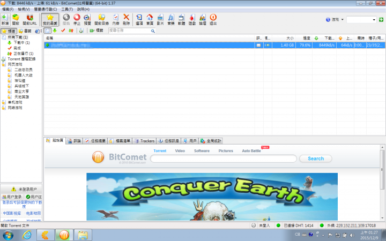Screen dimensions: 386x241
Task: Open the 說明(H) menu
Action: 83,9
